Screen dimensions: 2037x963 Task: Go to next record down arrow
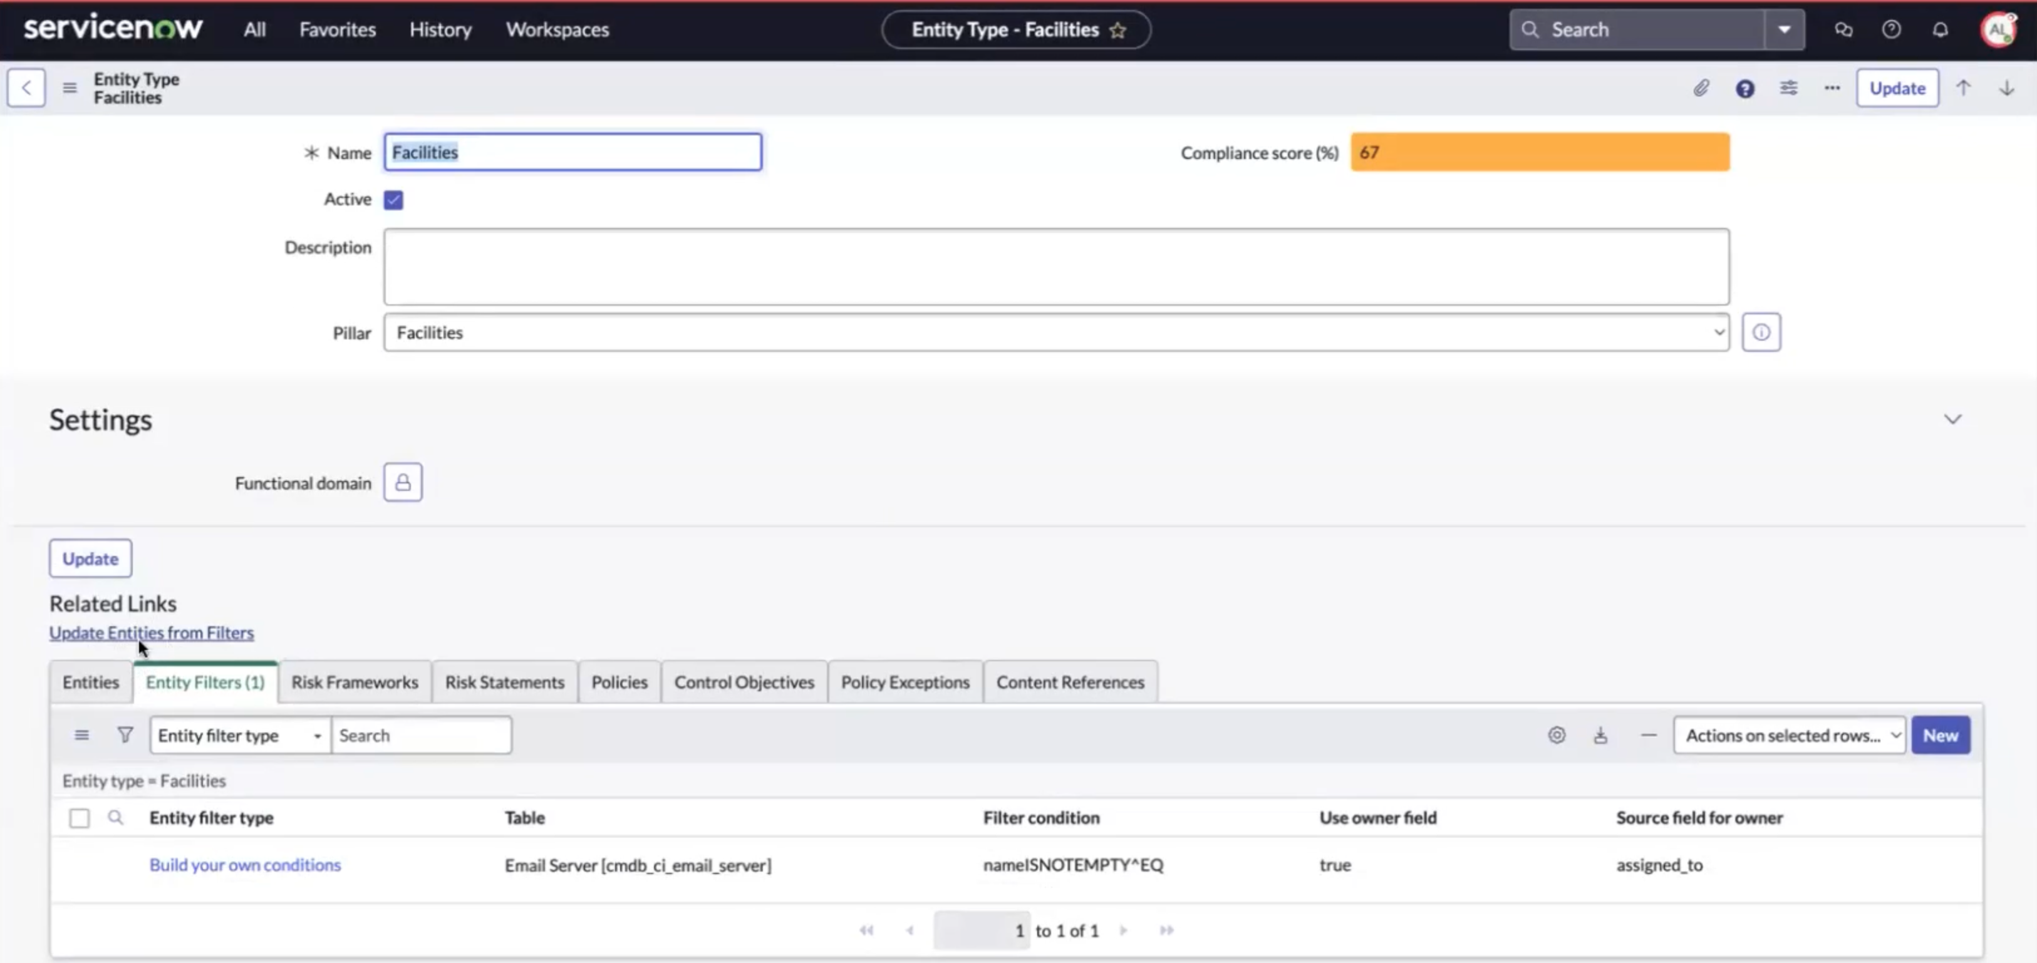coord(2007,88)
